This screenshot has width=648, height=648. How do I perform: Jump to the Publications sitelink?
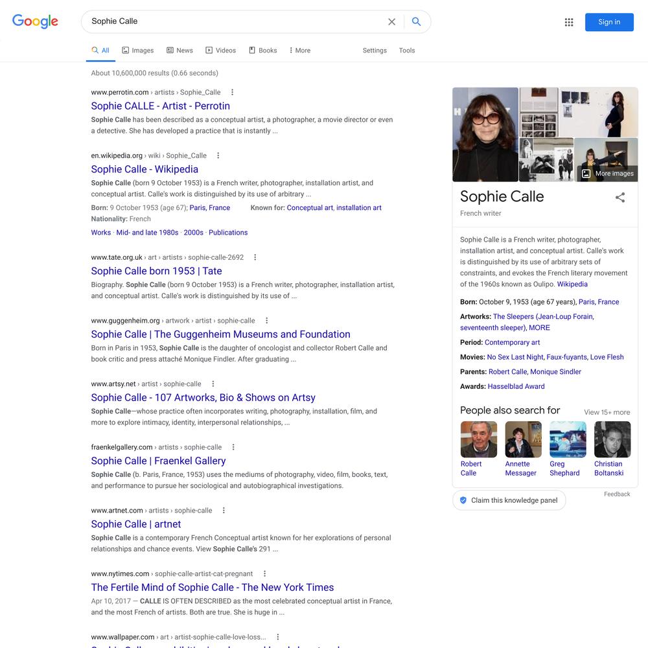pos(228,232)
